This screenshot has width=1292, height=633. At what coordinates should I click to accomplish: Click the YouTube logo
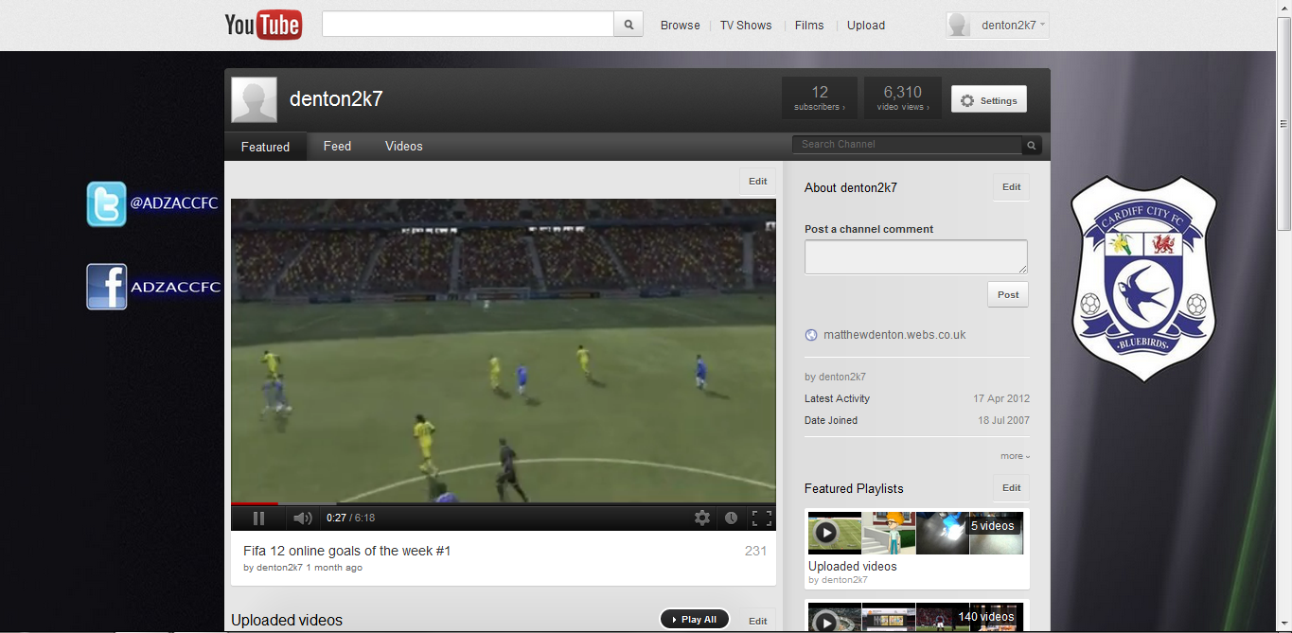click(x=263, y=25)
